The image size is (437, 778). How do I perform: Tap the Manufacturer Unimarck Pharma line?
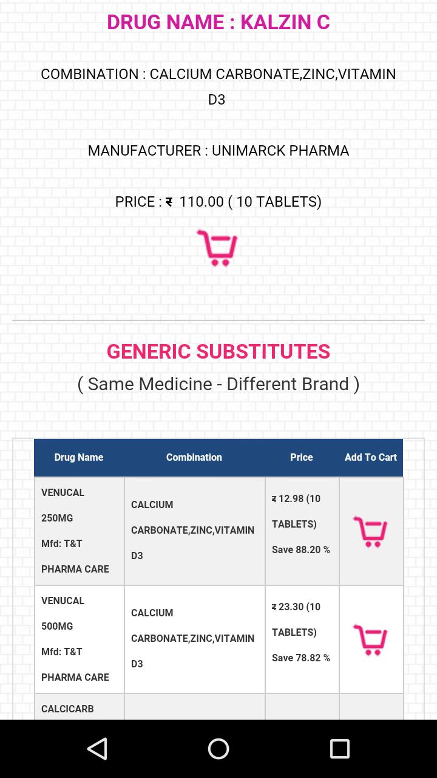coord(218,151)
